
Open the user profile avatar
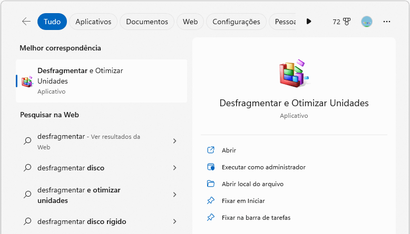(367, 22)
